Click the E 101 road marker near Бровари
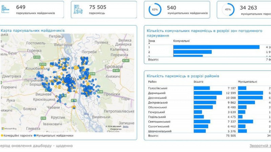The width and height of the screenshot is (271, 152). (x=116, y=70)
